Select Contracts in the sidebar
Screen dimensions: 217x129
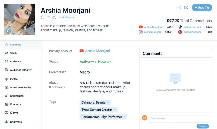click(x=16, y=122)
